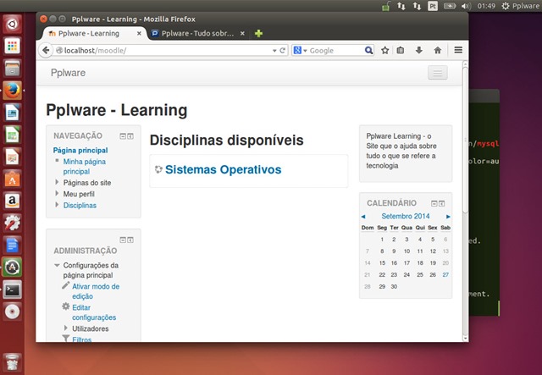Close the Pplware - Learning tab
The height and width of the screenshot is (375, 542).
click(139, 34)
